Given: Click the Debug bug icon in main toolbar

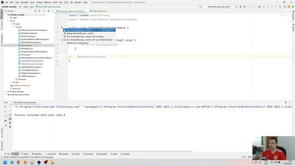Looking at the screenshot, I should (x=241, y=6).
